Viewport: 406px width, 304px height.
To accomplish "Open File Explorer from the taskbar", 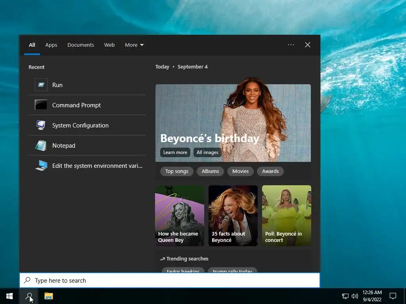I will click(x=48, y=296).
